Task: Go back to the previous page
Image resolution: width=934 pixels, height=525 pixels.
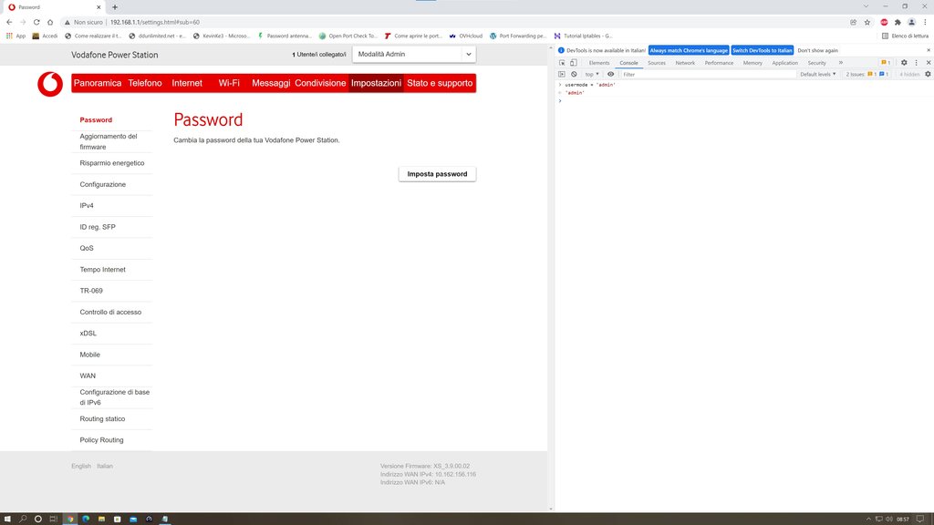Action: tap(9, 22)
